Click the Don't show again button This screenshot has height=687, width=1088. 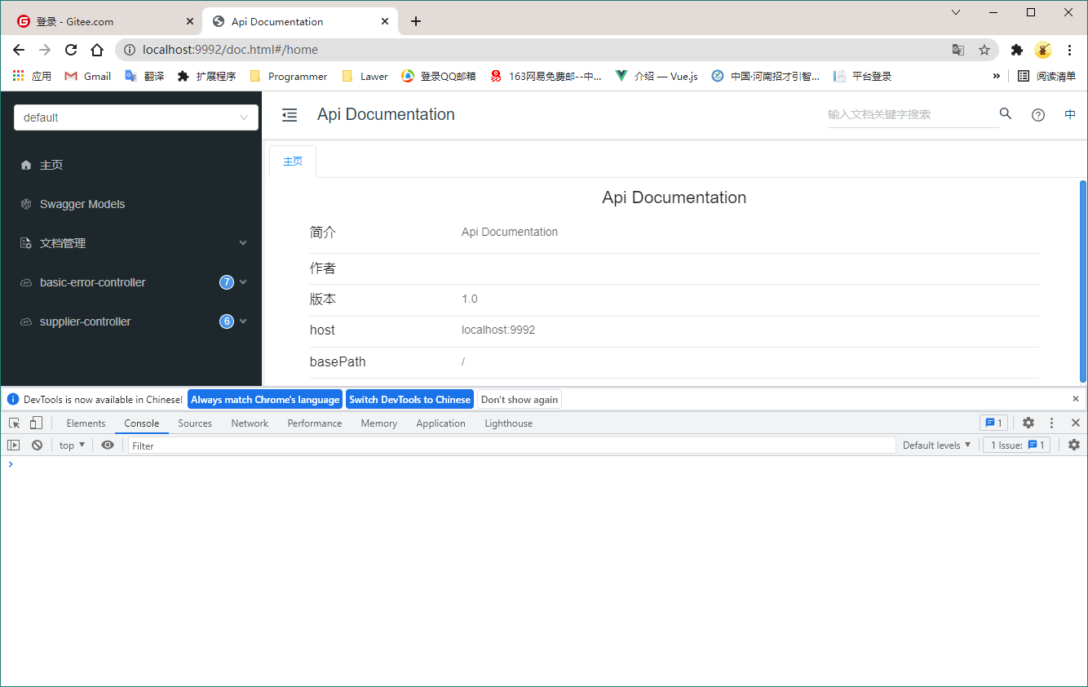(x=520, y=399)
